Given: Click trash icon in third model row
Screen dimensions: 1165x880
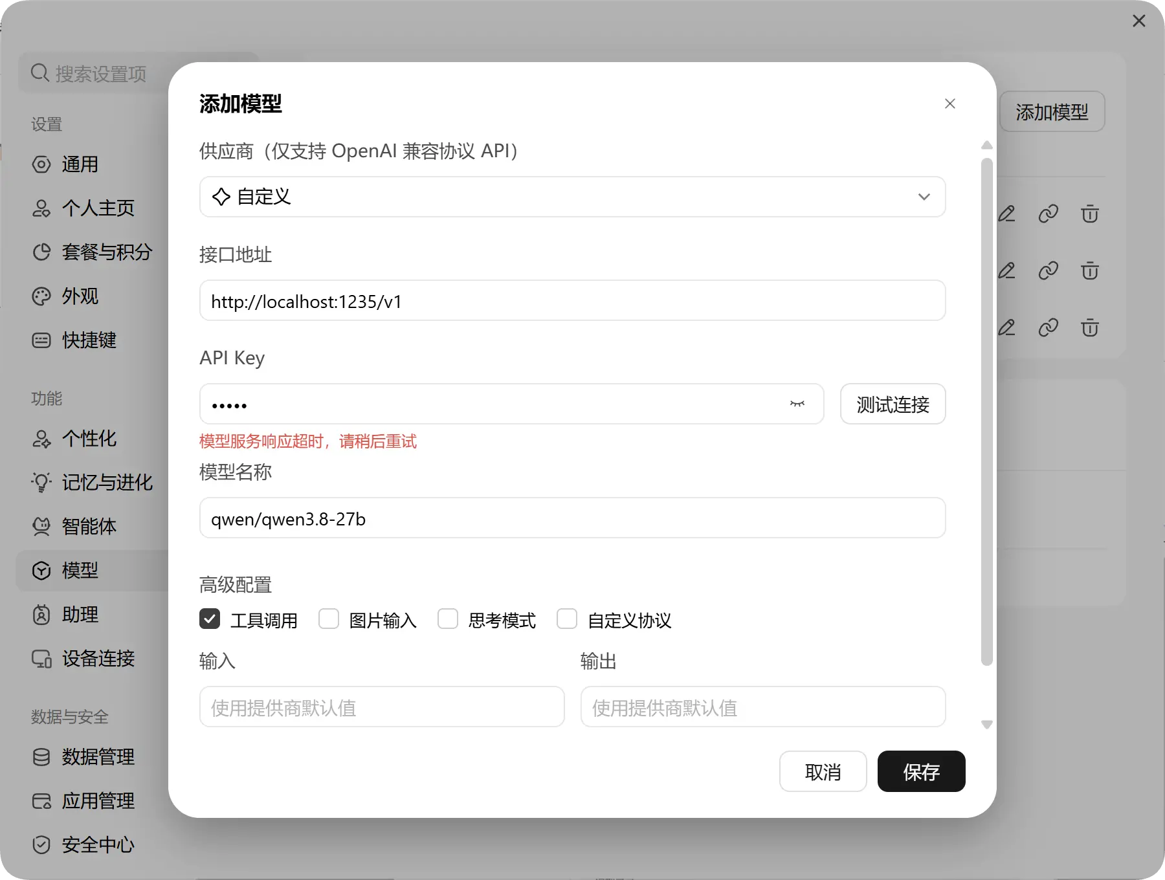Looking at the screenshot, I should [1090, 327].
